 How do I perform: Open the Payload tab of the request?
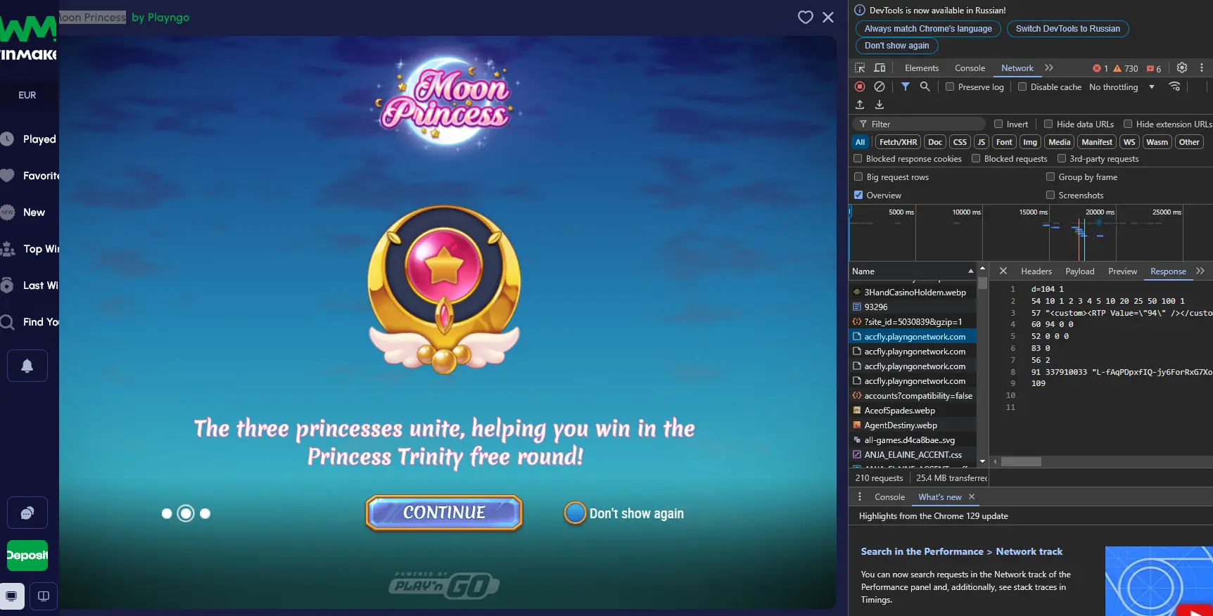1080,271
